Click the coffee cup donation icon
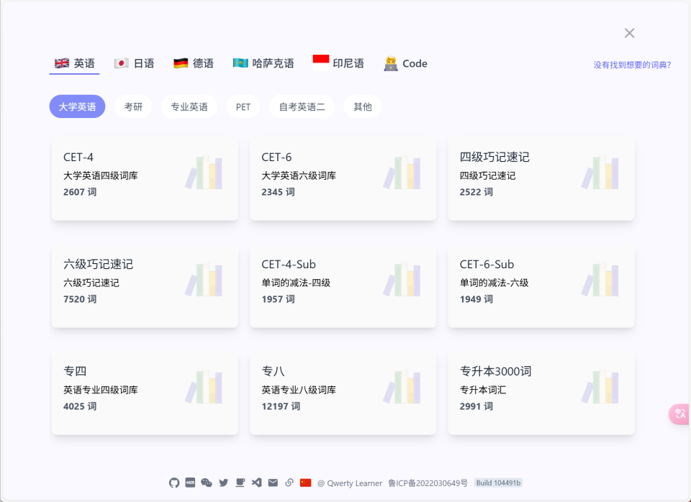Screen dimensions: 691x502 [240, 483]
